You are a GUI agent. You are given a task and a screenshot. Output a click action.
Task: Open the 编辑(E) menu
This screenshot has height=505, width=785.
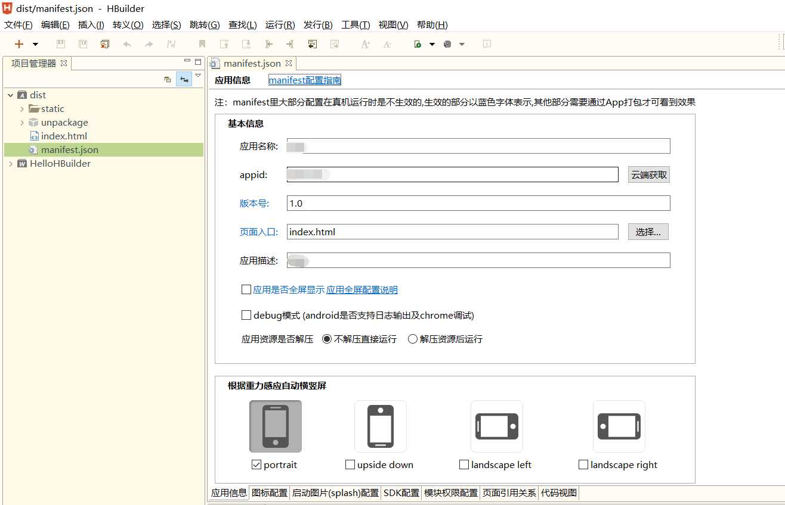[x=55, y=25]
